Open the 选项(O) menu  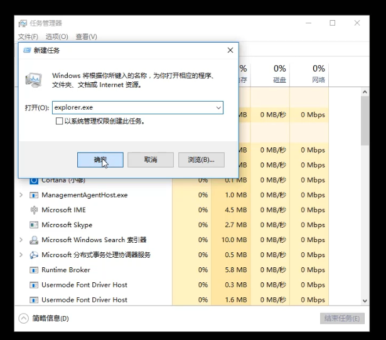click(x=57, y=36)
